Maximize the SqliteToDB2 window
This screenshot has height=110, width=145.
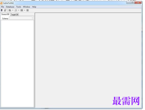pos(133,3)
